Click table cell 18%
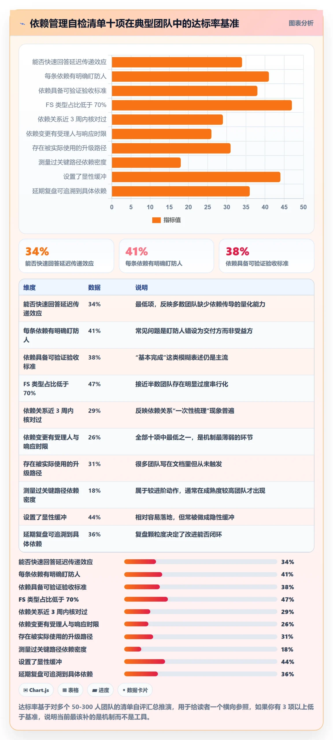The height and width of the screenshot is (740, 333). 94,491
